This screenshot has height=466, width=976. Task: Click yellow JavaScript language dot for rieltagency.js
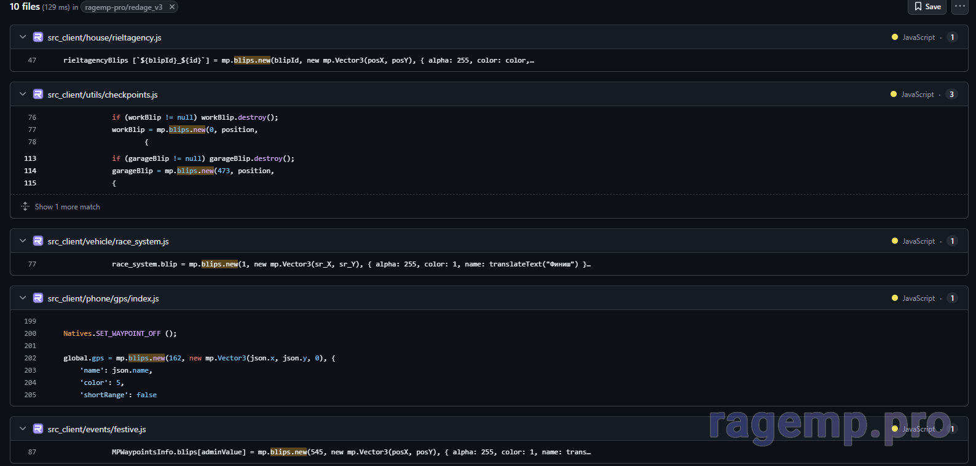point(895,37)
